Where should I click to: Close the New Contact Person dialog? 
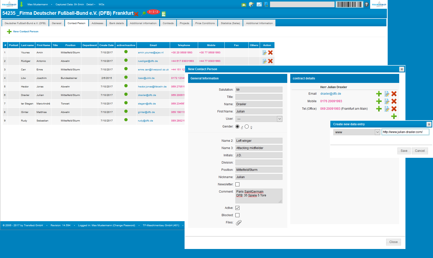click(x=393, y=242)
